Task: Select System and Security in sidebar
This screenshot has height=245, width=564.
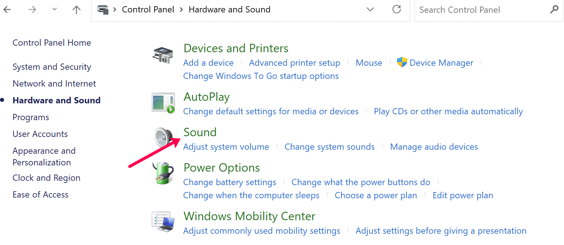Action: click(x=52, y=67)
